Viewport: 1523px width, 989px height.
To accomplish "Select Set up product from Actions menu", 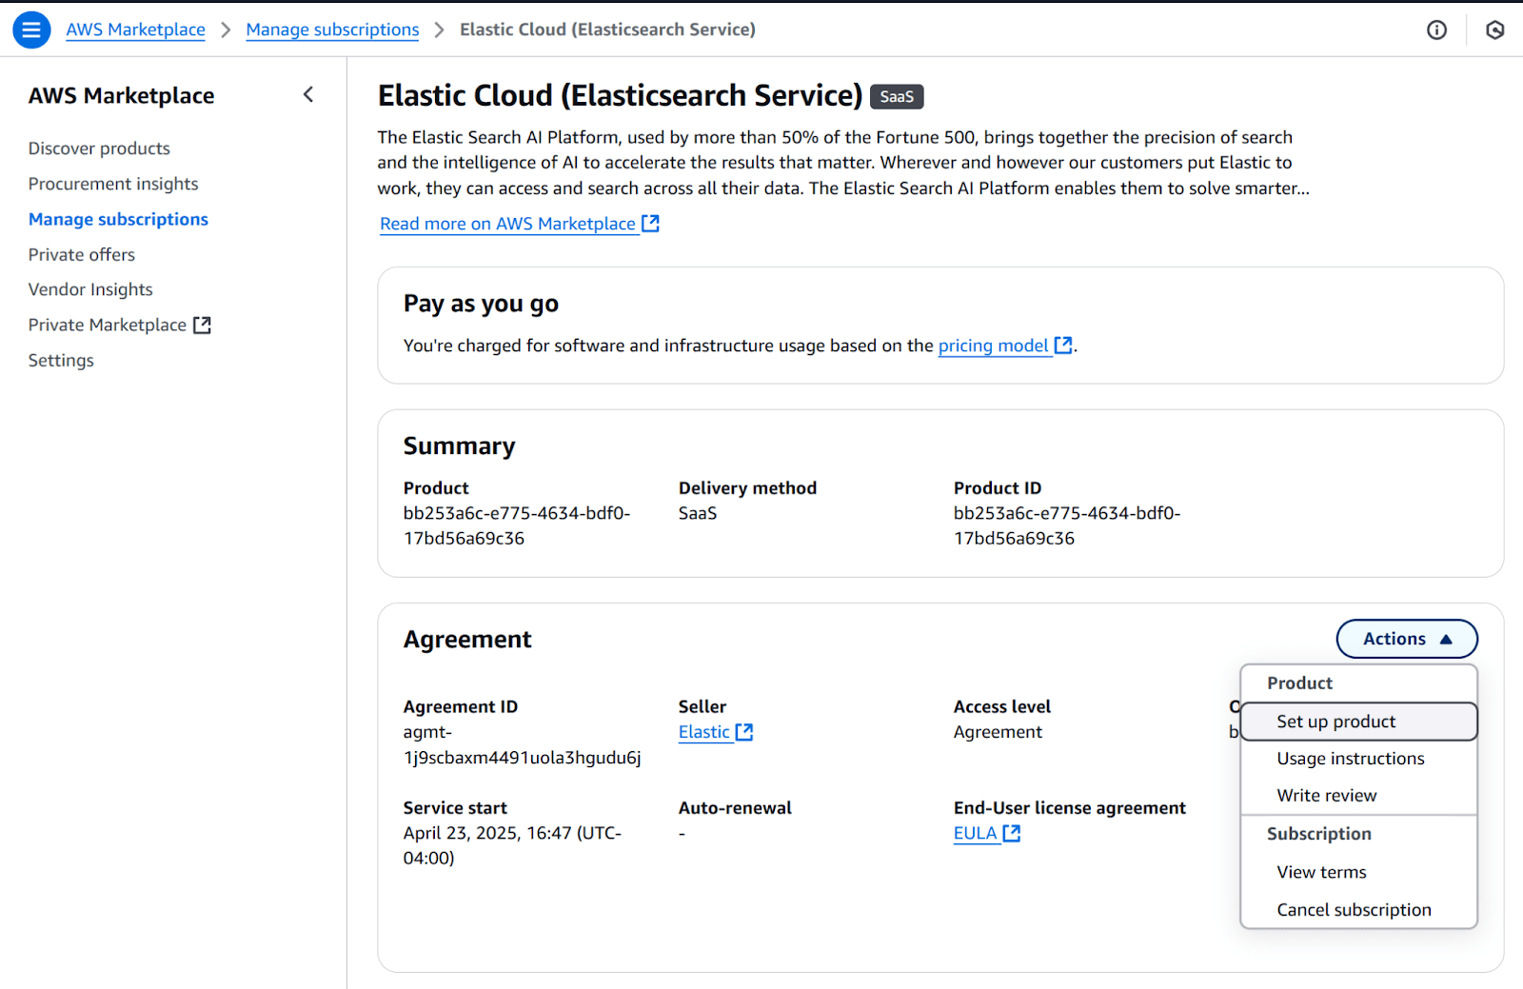I will pyautogui.click(x=1335, y=722).
